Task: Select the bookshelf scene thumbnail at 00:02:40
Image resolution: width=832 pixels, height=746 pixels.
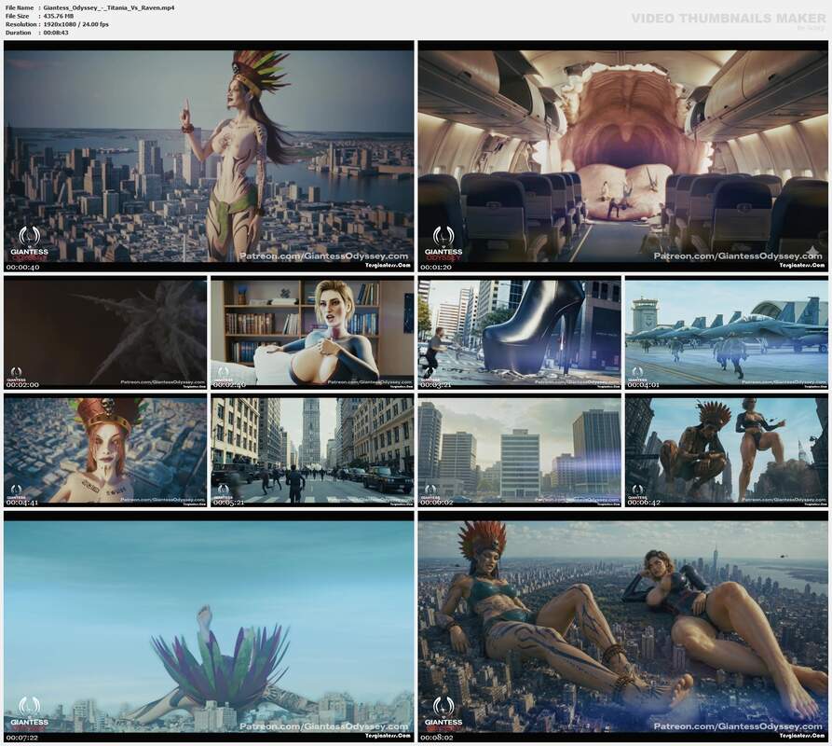Action: pyautogui.click(x=312, y=332)
